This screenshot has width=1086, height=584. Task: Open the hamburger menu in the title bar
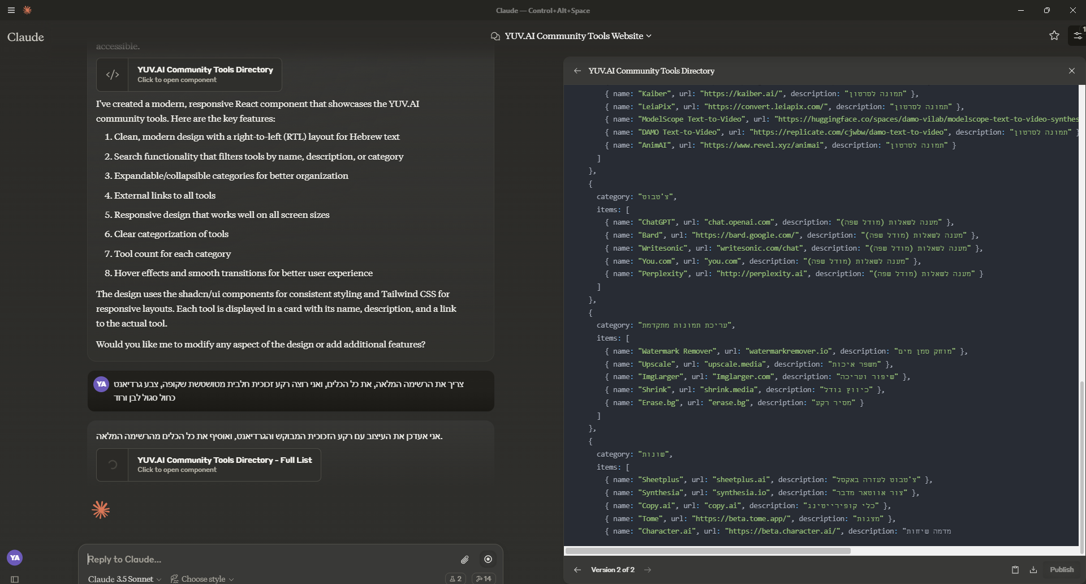tap(11, 10)
